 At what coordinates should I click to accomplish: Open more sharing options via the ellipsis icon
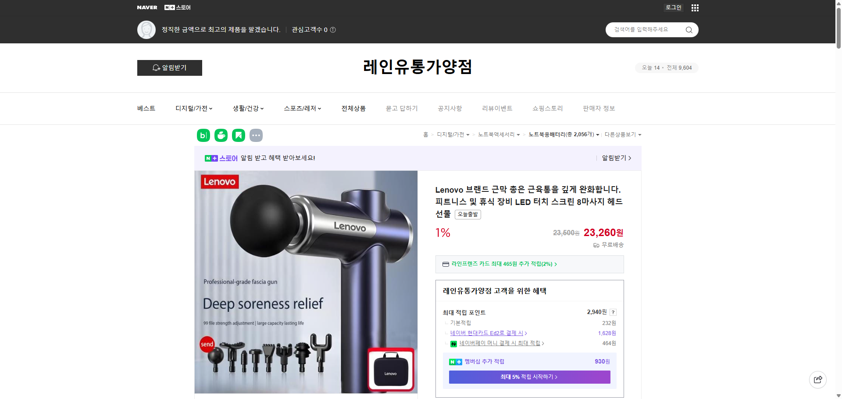click(256, 135)
